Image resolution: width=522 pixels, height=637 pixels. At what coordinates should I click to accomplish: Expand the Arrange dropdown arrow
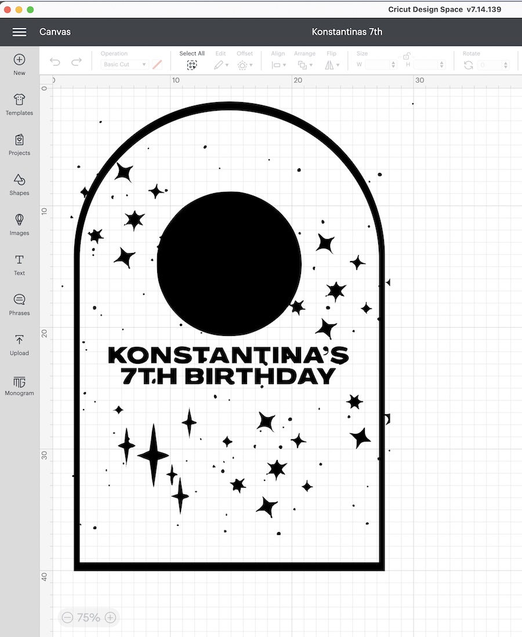(x=311, y=65)
